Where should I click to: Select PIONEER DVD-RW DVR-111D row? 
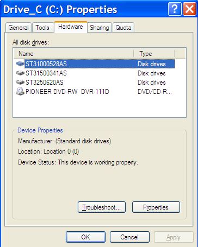point(95,92)
